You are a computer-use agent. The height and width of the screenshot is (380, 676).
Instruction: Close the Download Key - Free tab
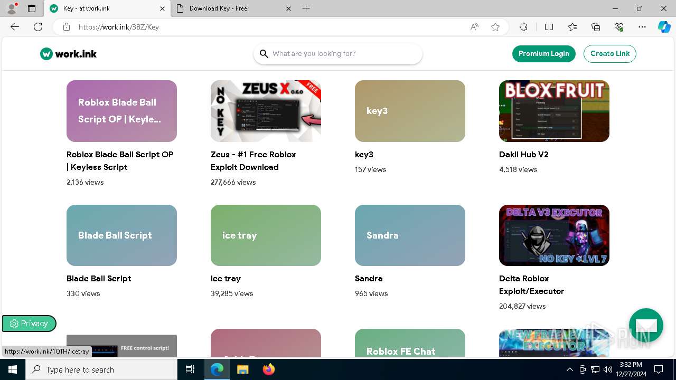288,8
